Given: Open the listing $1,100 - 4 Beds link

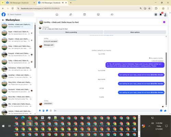Looking at the screenshot, I should 55,29.
